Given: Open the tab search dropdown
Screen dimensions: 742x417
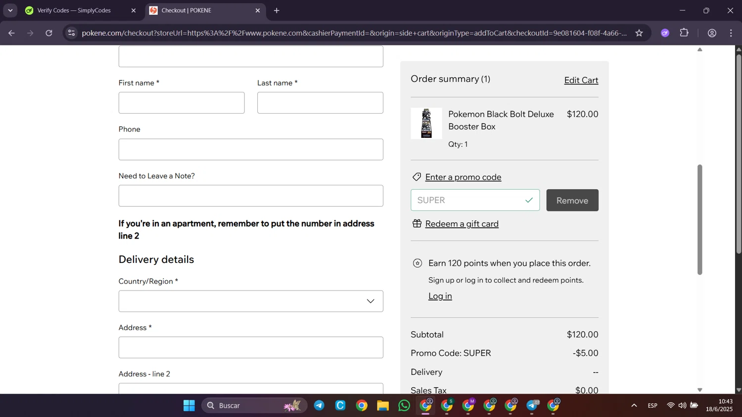Looking at the screenshot, I should click(10, 10).
